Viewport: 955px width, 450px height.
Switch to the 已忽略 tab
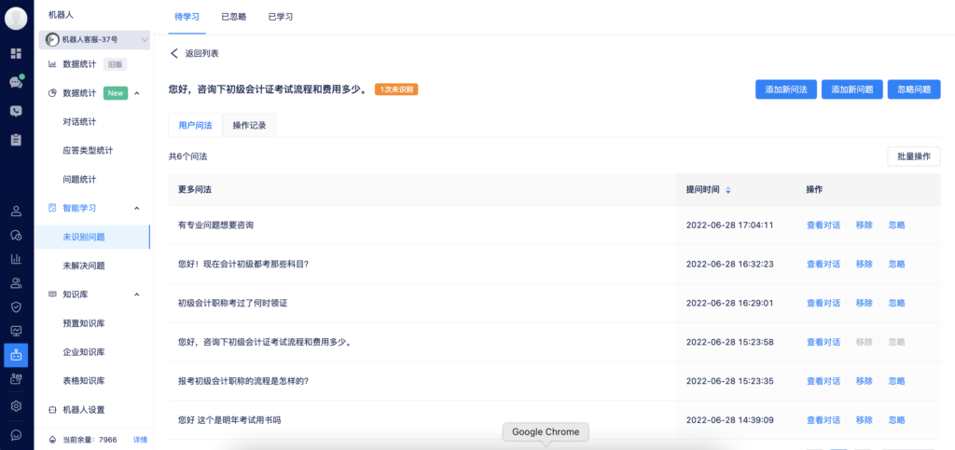pos(234,17)
